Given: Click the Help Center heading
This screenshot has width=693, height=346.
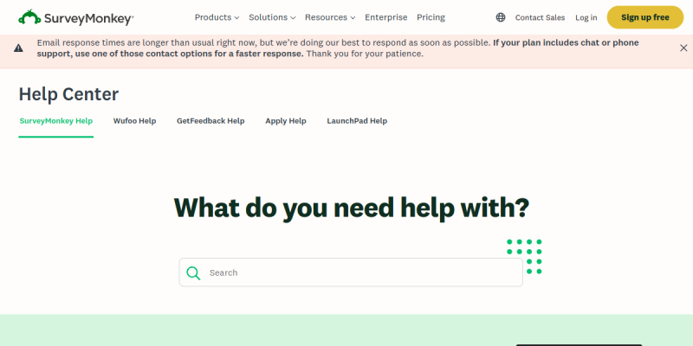Looking at the screenshot, I should point(68,94).
